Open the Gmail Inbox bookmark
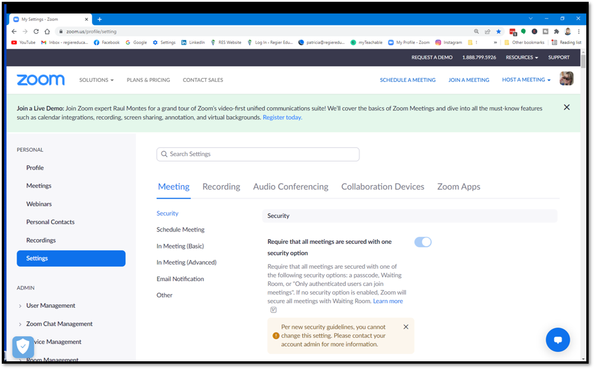 tap(65, 43)
